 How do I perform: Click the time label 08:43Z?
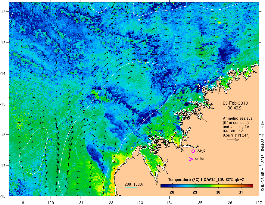point(234,108)
